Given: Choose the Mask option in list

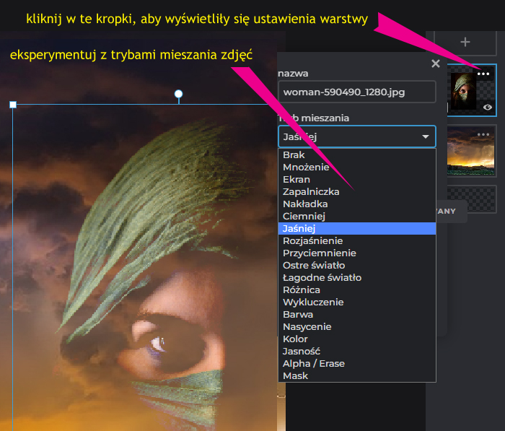Looking at the screenshot, I should coord(295,375).
